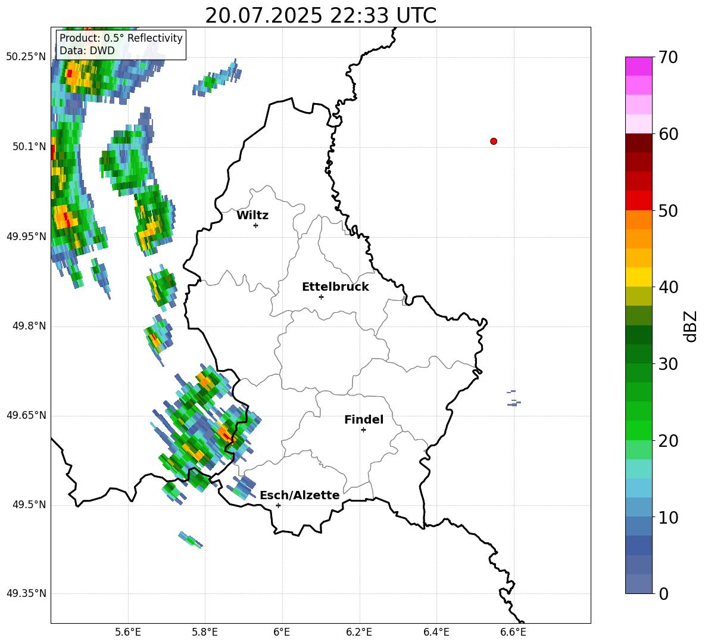Click the 50 value on colorbar

coord(668,211)
